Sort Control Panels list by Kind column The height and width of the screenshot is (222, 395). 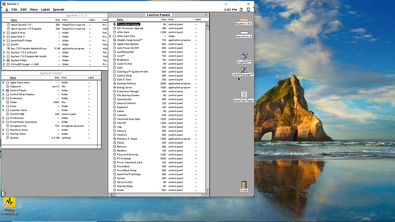pos(171,19)
